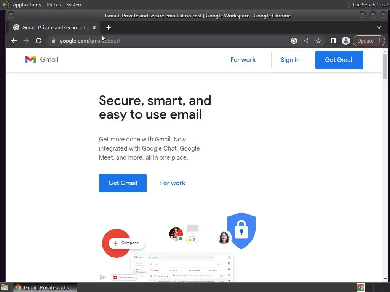
Task: Open Chrome three-dot menu
Action: tap(380, 41)
